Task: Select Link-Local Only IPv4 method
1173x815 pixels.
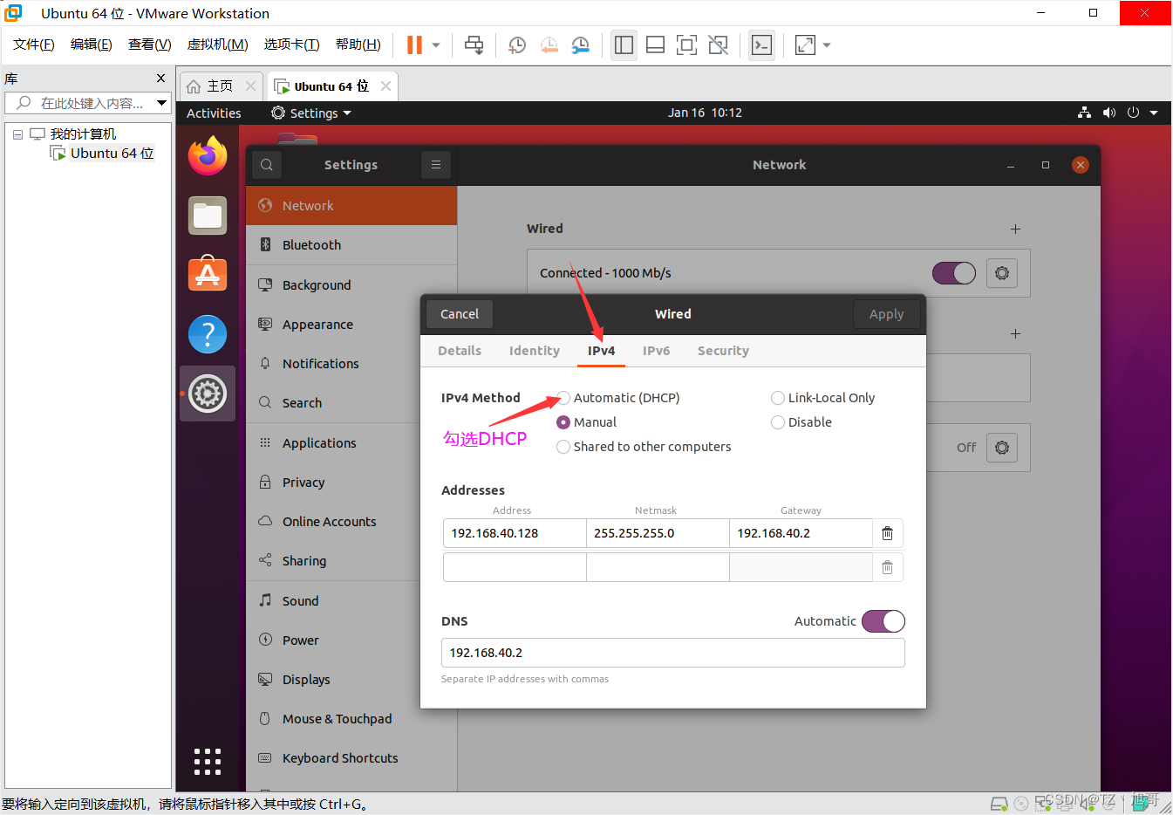Action: (x=823, y=398)
